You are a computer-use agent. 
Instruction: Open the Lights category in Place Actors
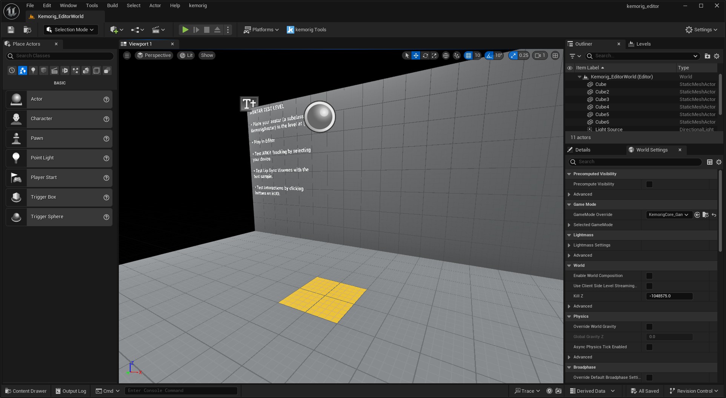(x=33, y=70)
